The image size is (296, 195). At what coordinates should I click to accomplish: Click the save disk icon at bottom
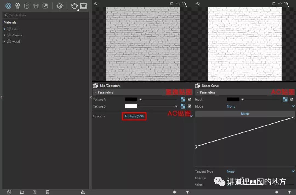tap(35, 192)
